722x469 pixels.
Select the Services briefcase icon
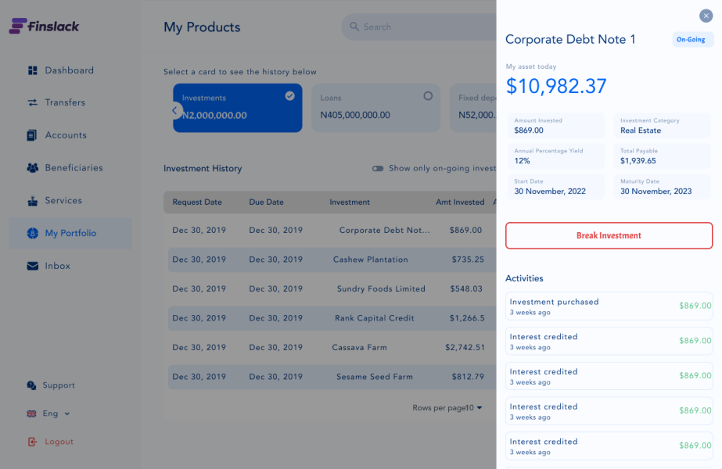[32, 200]
